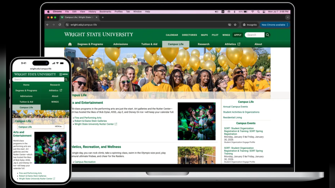This screenshot has height=188, width=335.
Task: Click the Incognito indicator in Chrome
Action: tap(250, 25)
